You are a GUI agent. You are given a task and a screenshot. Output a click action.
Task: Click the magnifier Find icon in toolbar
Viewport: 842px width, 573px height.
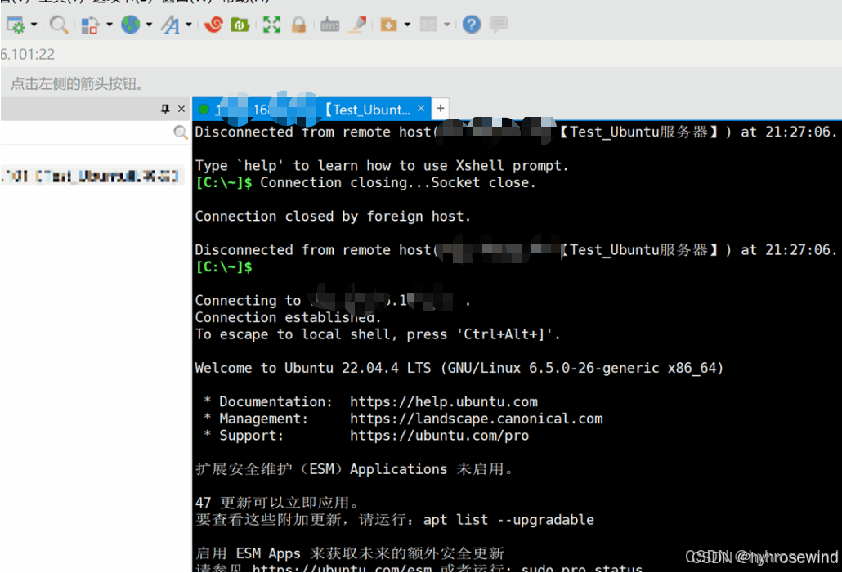click(59, 25)
